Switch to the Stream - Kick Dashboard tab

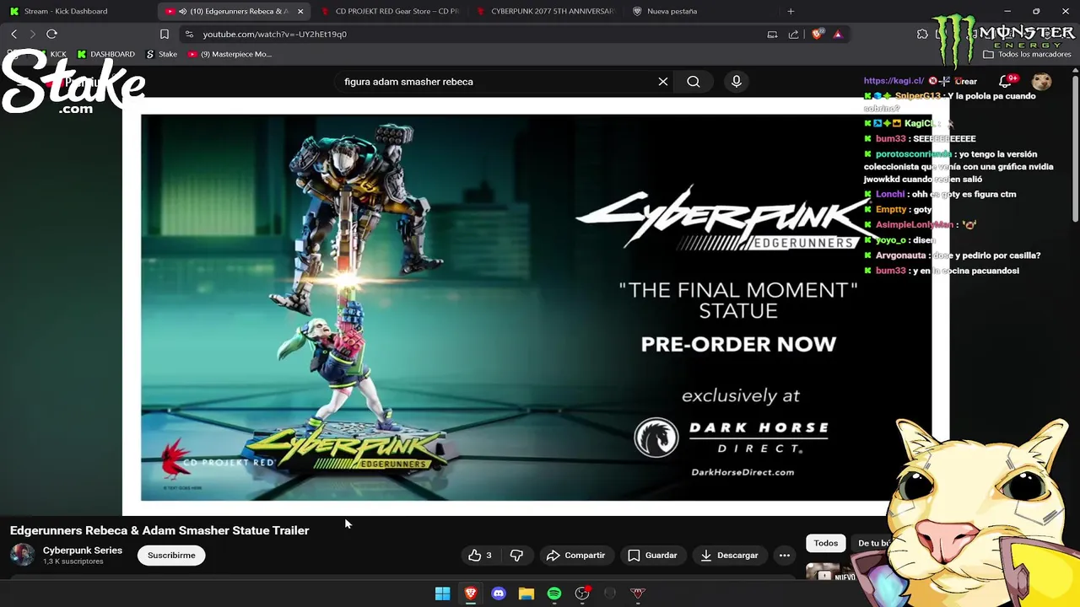click(x=76, y=11)
